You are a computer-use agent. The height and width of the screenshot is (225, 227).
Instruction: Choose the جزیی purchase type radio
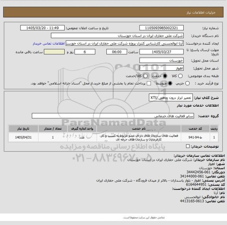(187, 83)
